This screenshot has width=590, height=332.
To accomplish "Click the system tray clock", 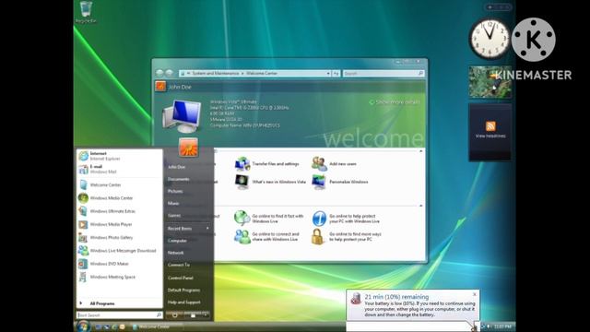I will tap(502, 326).
